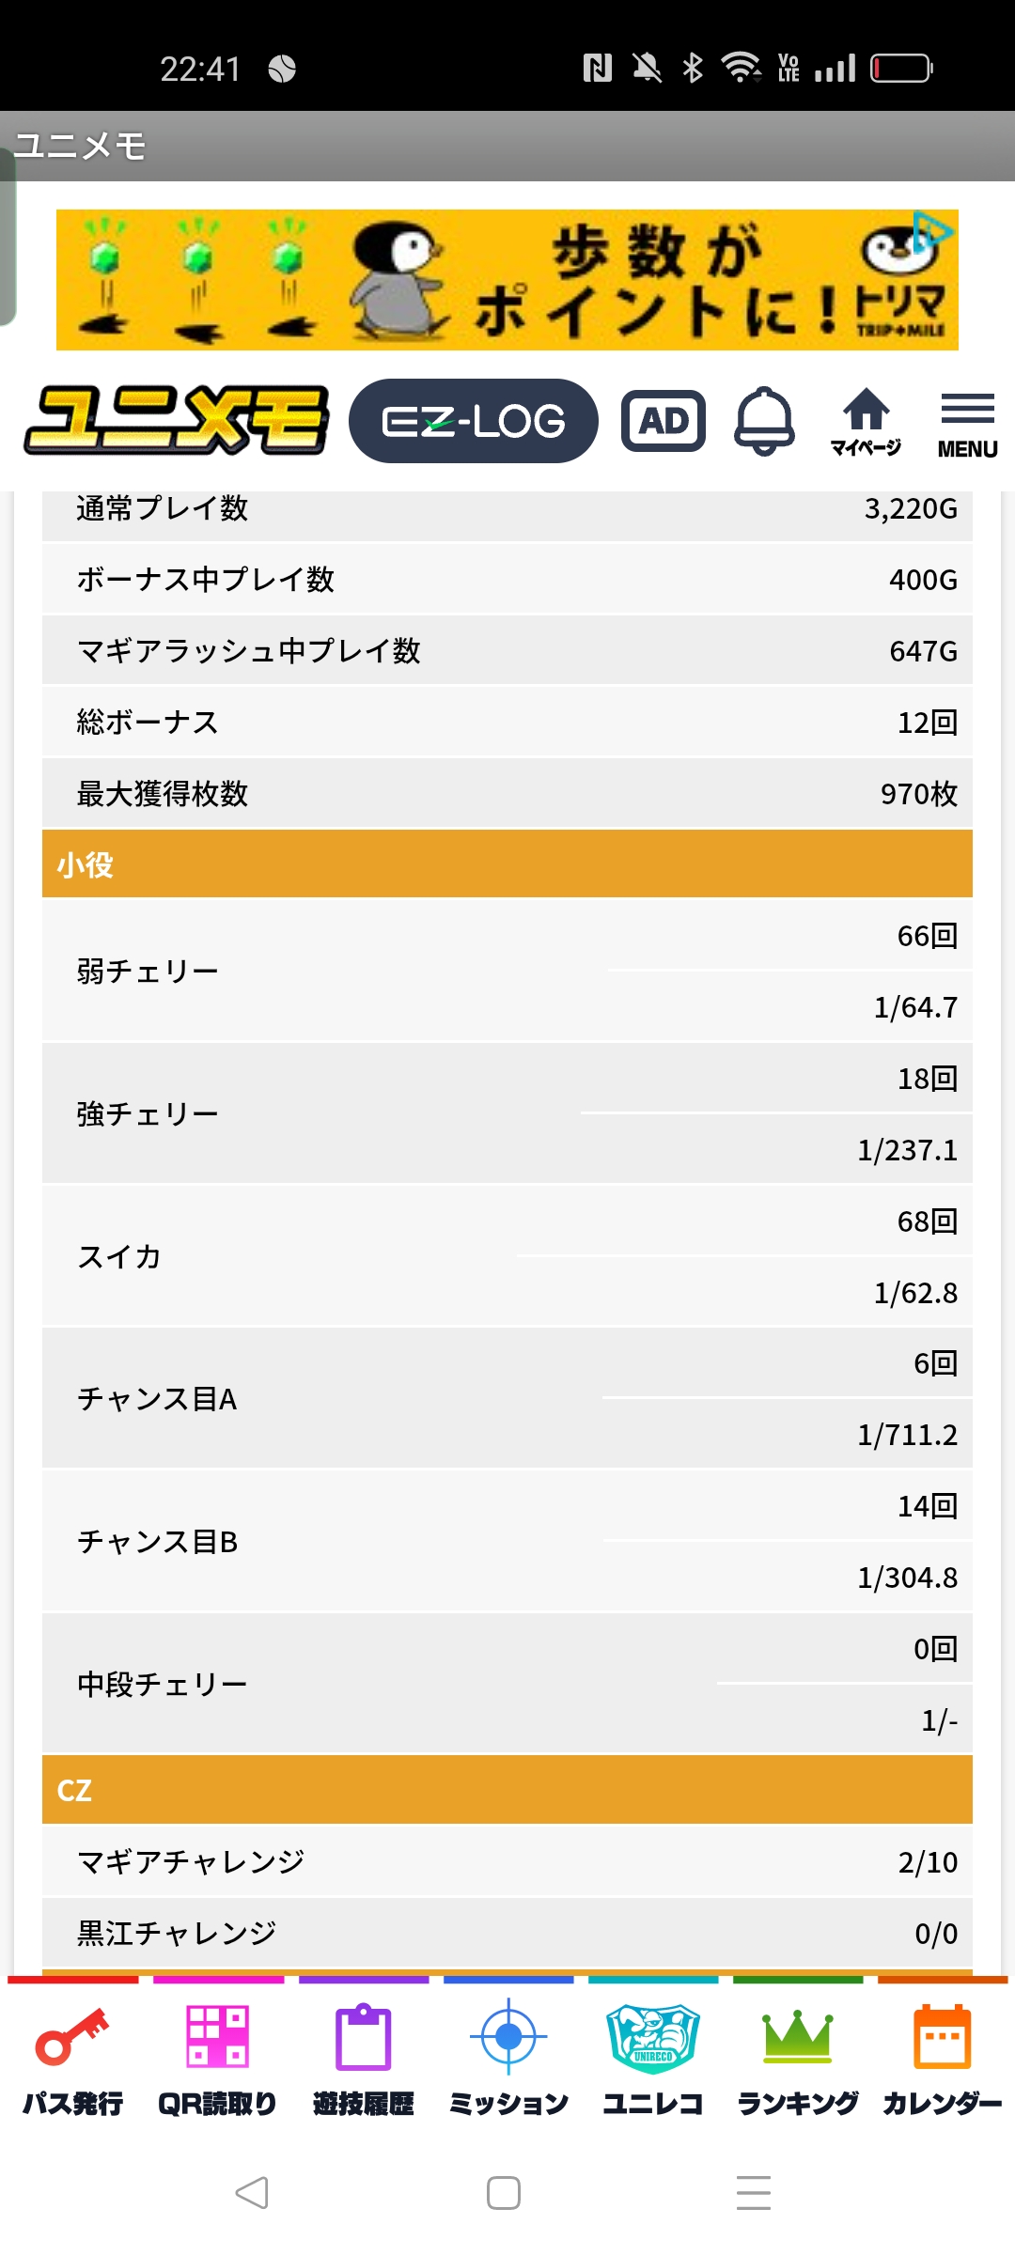Viewport: 1015px width, 2255px height.
Task: Tap the Unimemo yellow logo
Action: point(177,421)
